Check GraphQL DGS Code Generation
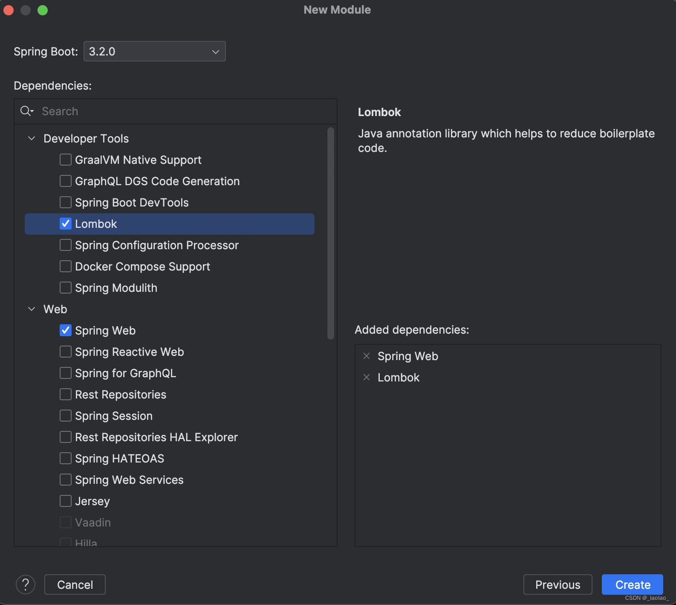The height and width of the screenshot is (605, 676). click(66, 181)
